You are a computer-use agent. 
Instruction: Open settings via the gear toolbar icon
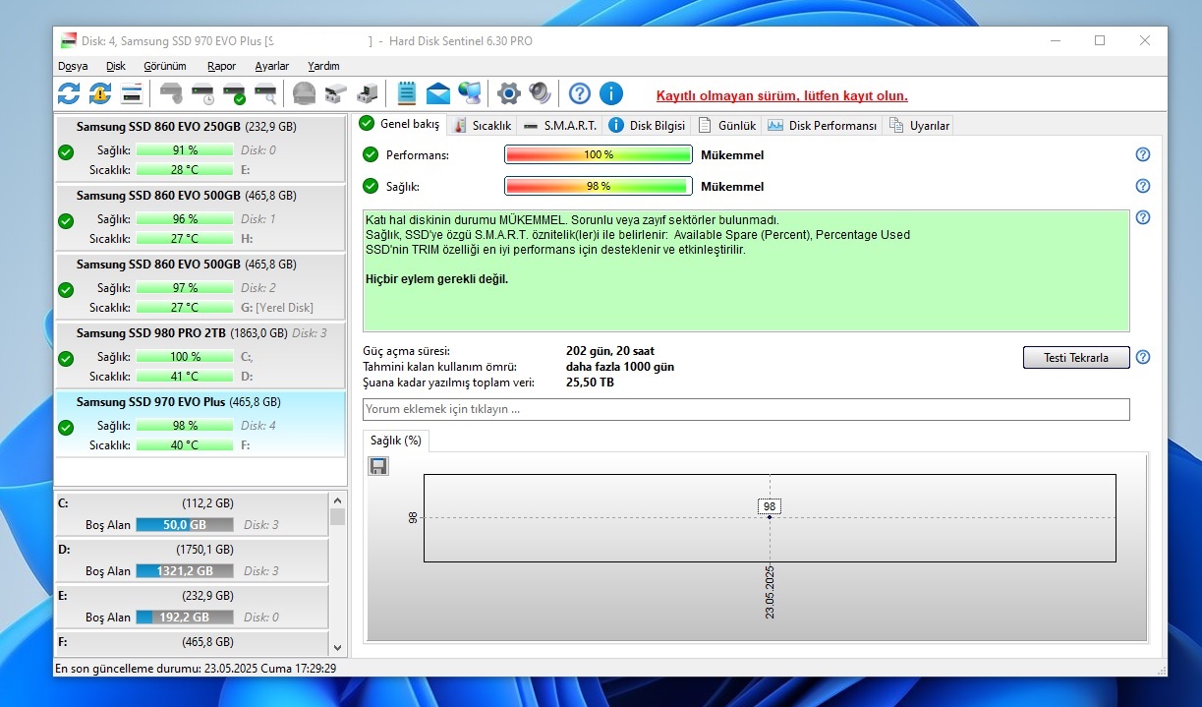(508, 93)
